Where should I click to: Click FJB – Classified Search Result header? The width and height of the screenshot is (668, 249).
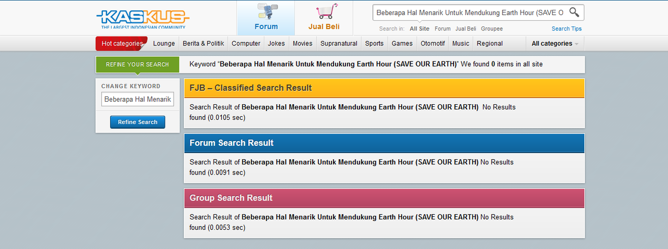point(384,88)
